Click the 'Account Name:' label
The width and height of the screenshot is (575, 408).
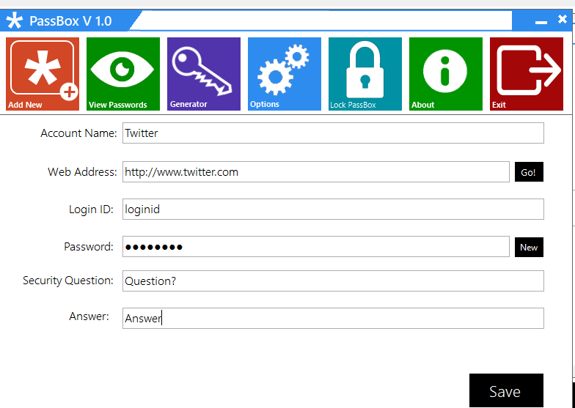click(x=78, y=133)
